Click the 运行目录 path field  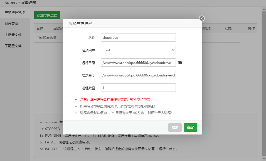(x=138, y=63)
